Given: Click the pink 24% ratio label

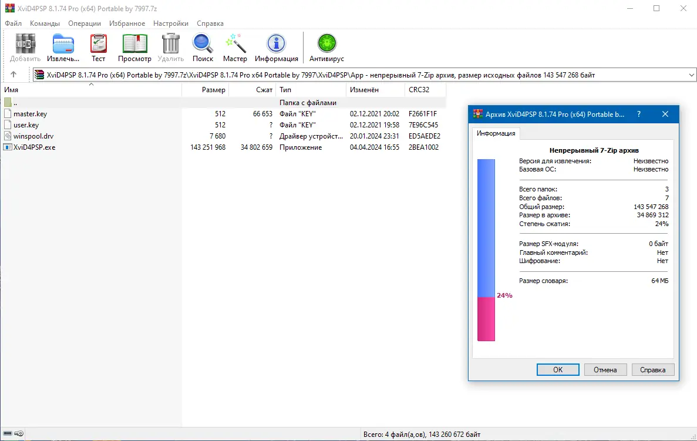Looking at the screenshot, I should pos(504,295).
